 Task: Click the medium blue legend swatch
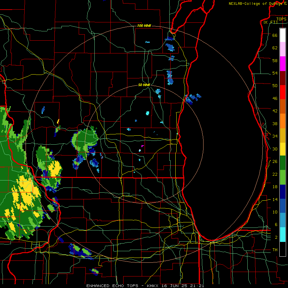click(x=283, y=206)
